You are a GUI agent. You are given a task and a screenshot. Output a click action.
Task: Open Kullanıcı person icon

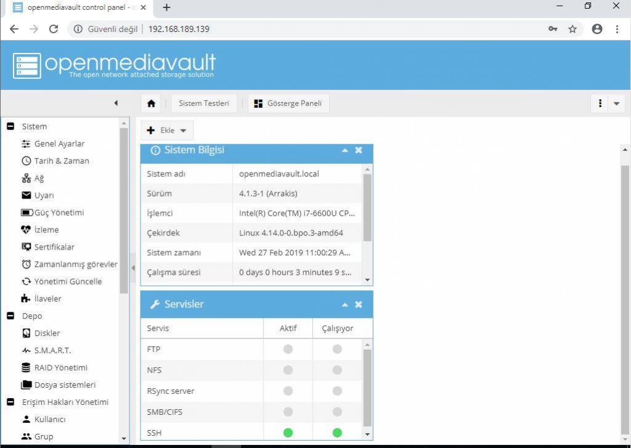coord(26,420)
